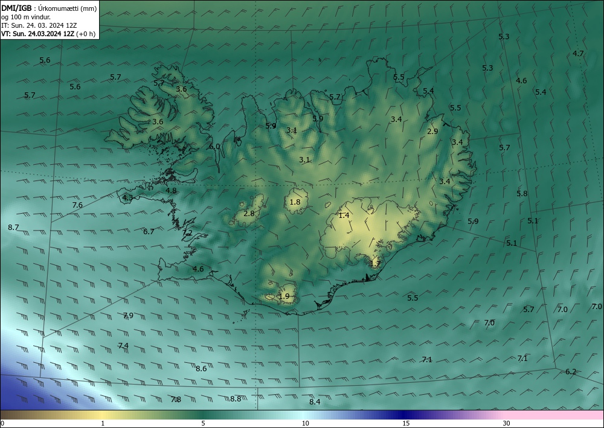Click the 7.9 value on the map

coord(128,316)
